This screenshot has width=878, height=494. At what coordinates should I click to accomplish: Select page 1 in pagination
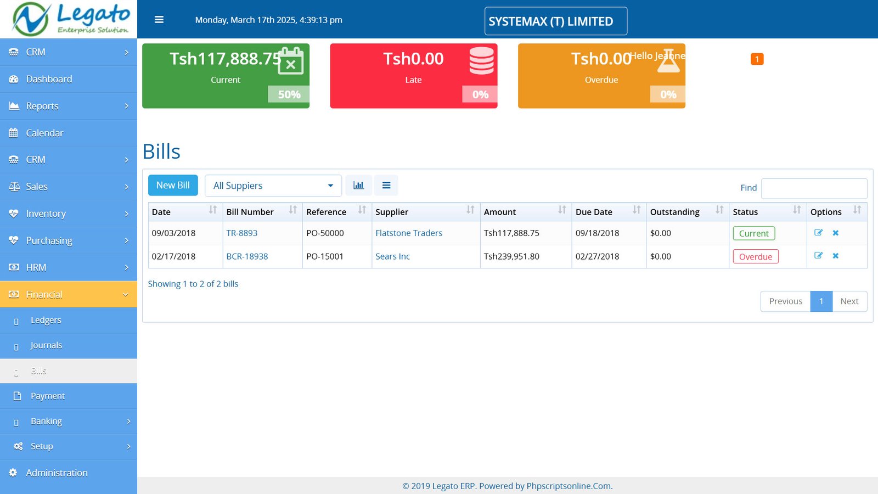coord(821,301)
